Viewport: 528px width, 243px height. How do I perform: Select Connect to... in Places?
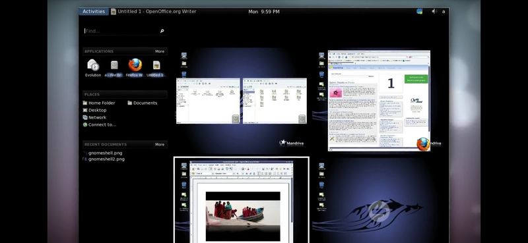point(100,124)
